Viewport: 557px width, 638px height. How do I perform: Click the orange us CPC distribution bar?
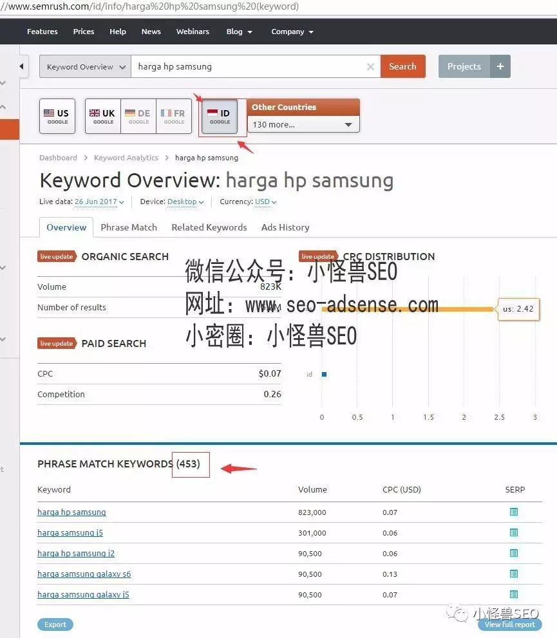(407, 309)
